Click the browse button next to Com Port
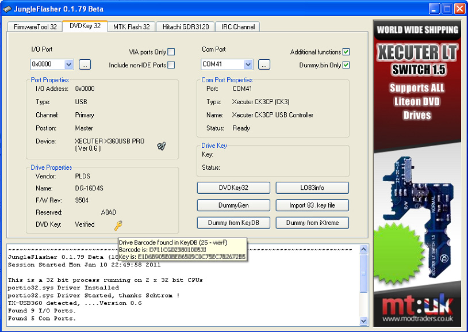The image size is (468, 332). point(264,64)
